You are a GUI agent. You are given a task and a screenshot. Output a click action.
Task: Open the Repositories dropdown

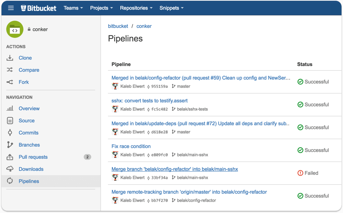point(136,8)
